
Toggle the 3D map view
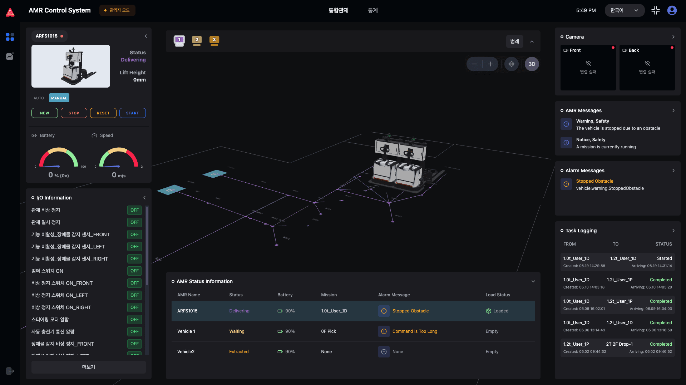click(532, 64)
